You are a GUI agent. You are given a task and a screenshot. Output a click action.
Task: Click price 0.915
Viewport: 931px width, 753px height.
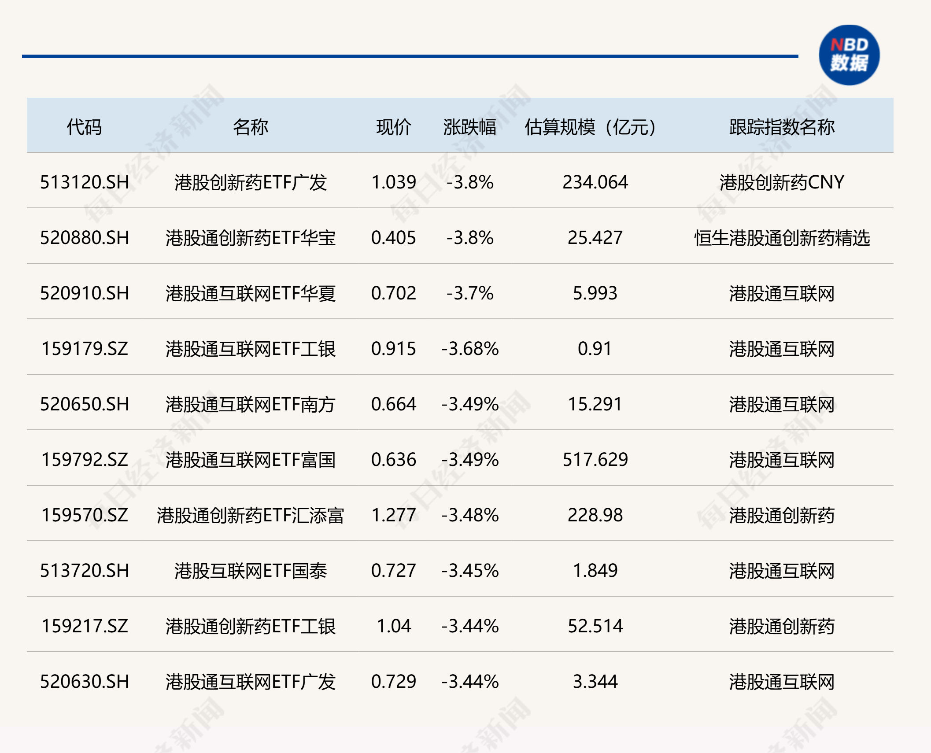394,349
